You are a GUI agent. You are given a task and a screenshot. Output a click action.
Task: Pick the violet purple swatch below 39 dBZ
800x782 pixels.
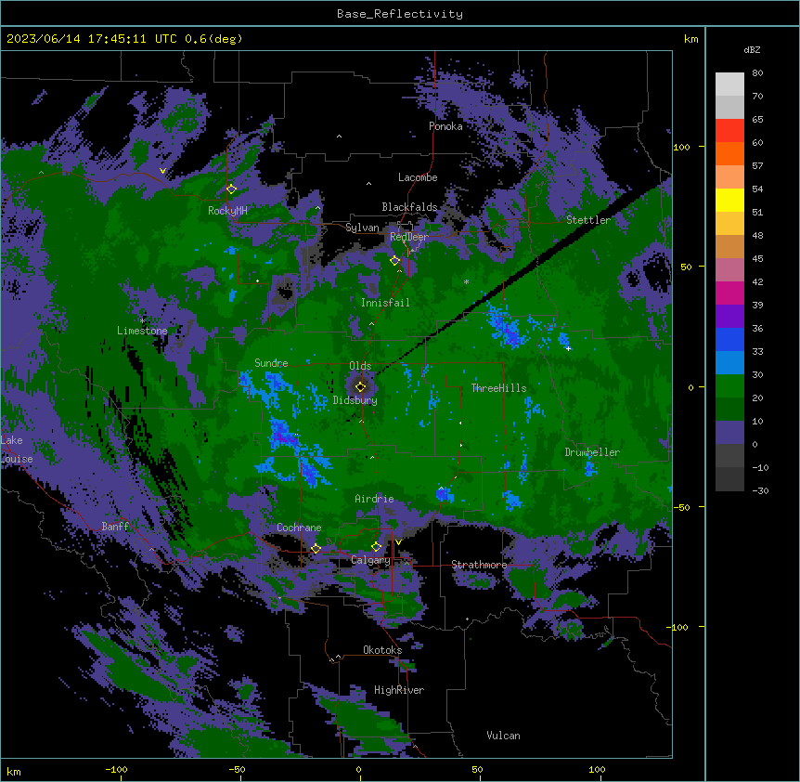pos(729,317)
